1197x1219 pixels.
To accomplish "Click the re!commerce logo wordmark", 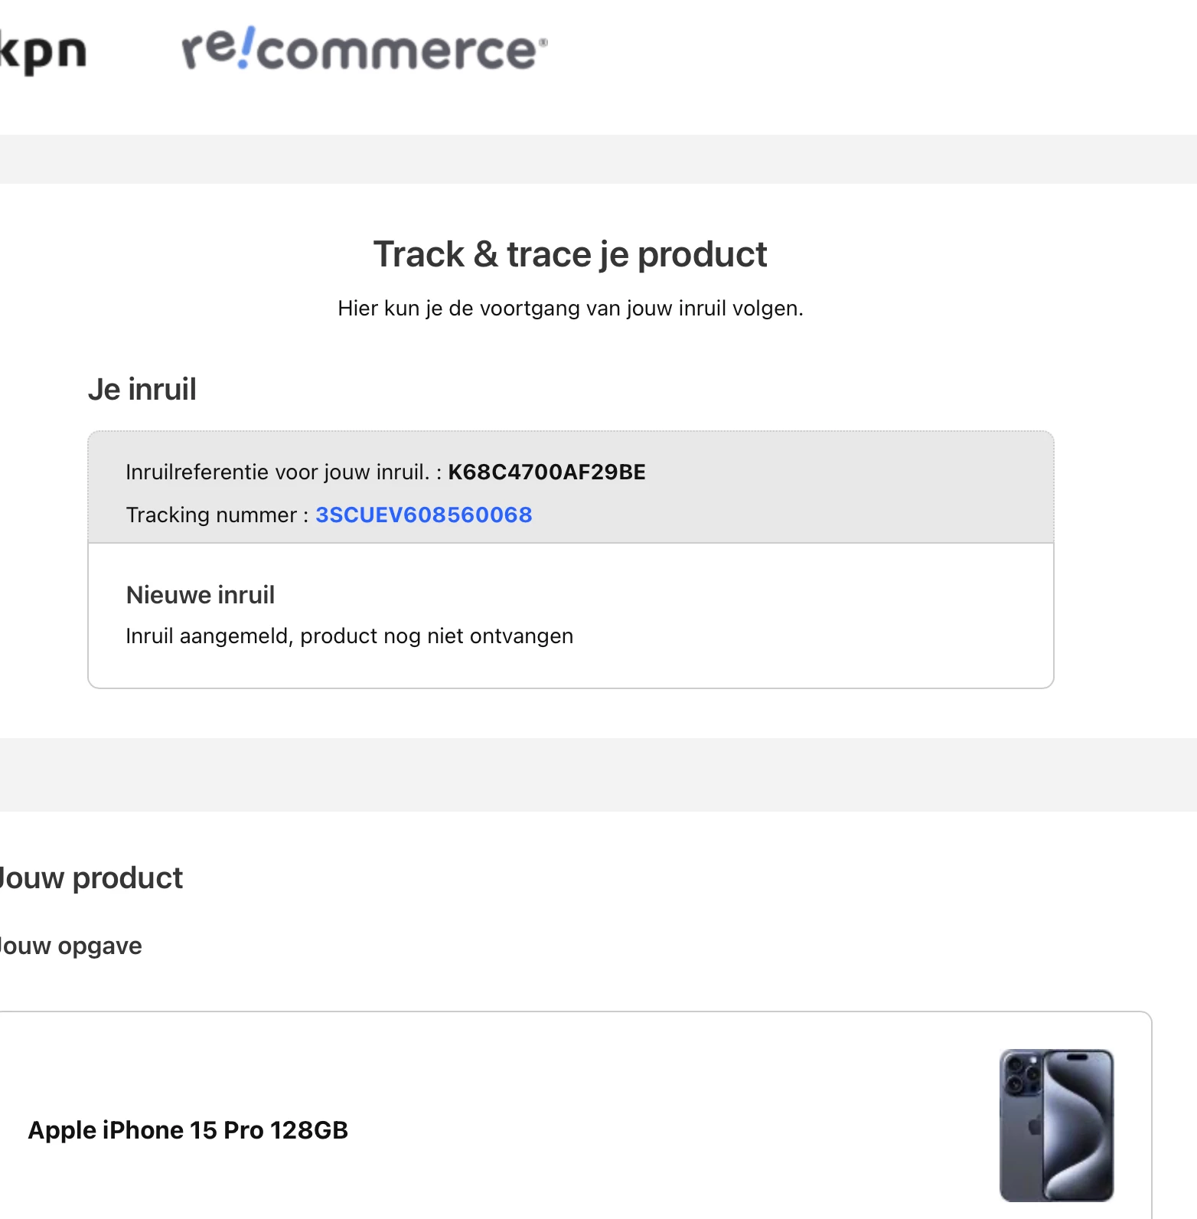I will [364, 51].
